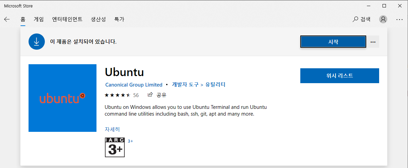408x168 pixels.
Task: Open the 개발자 도구 > 유틸리티 category link
Action: click(x=199, y=85)
